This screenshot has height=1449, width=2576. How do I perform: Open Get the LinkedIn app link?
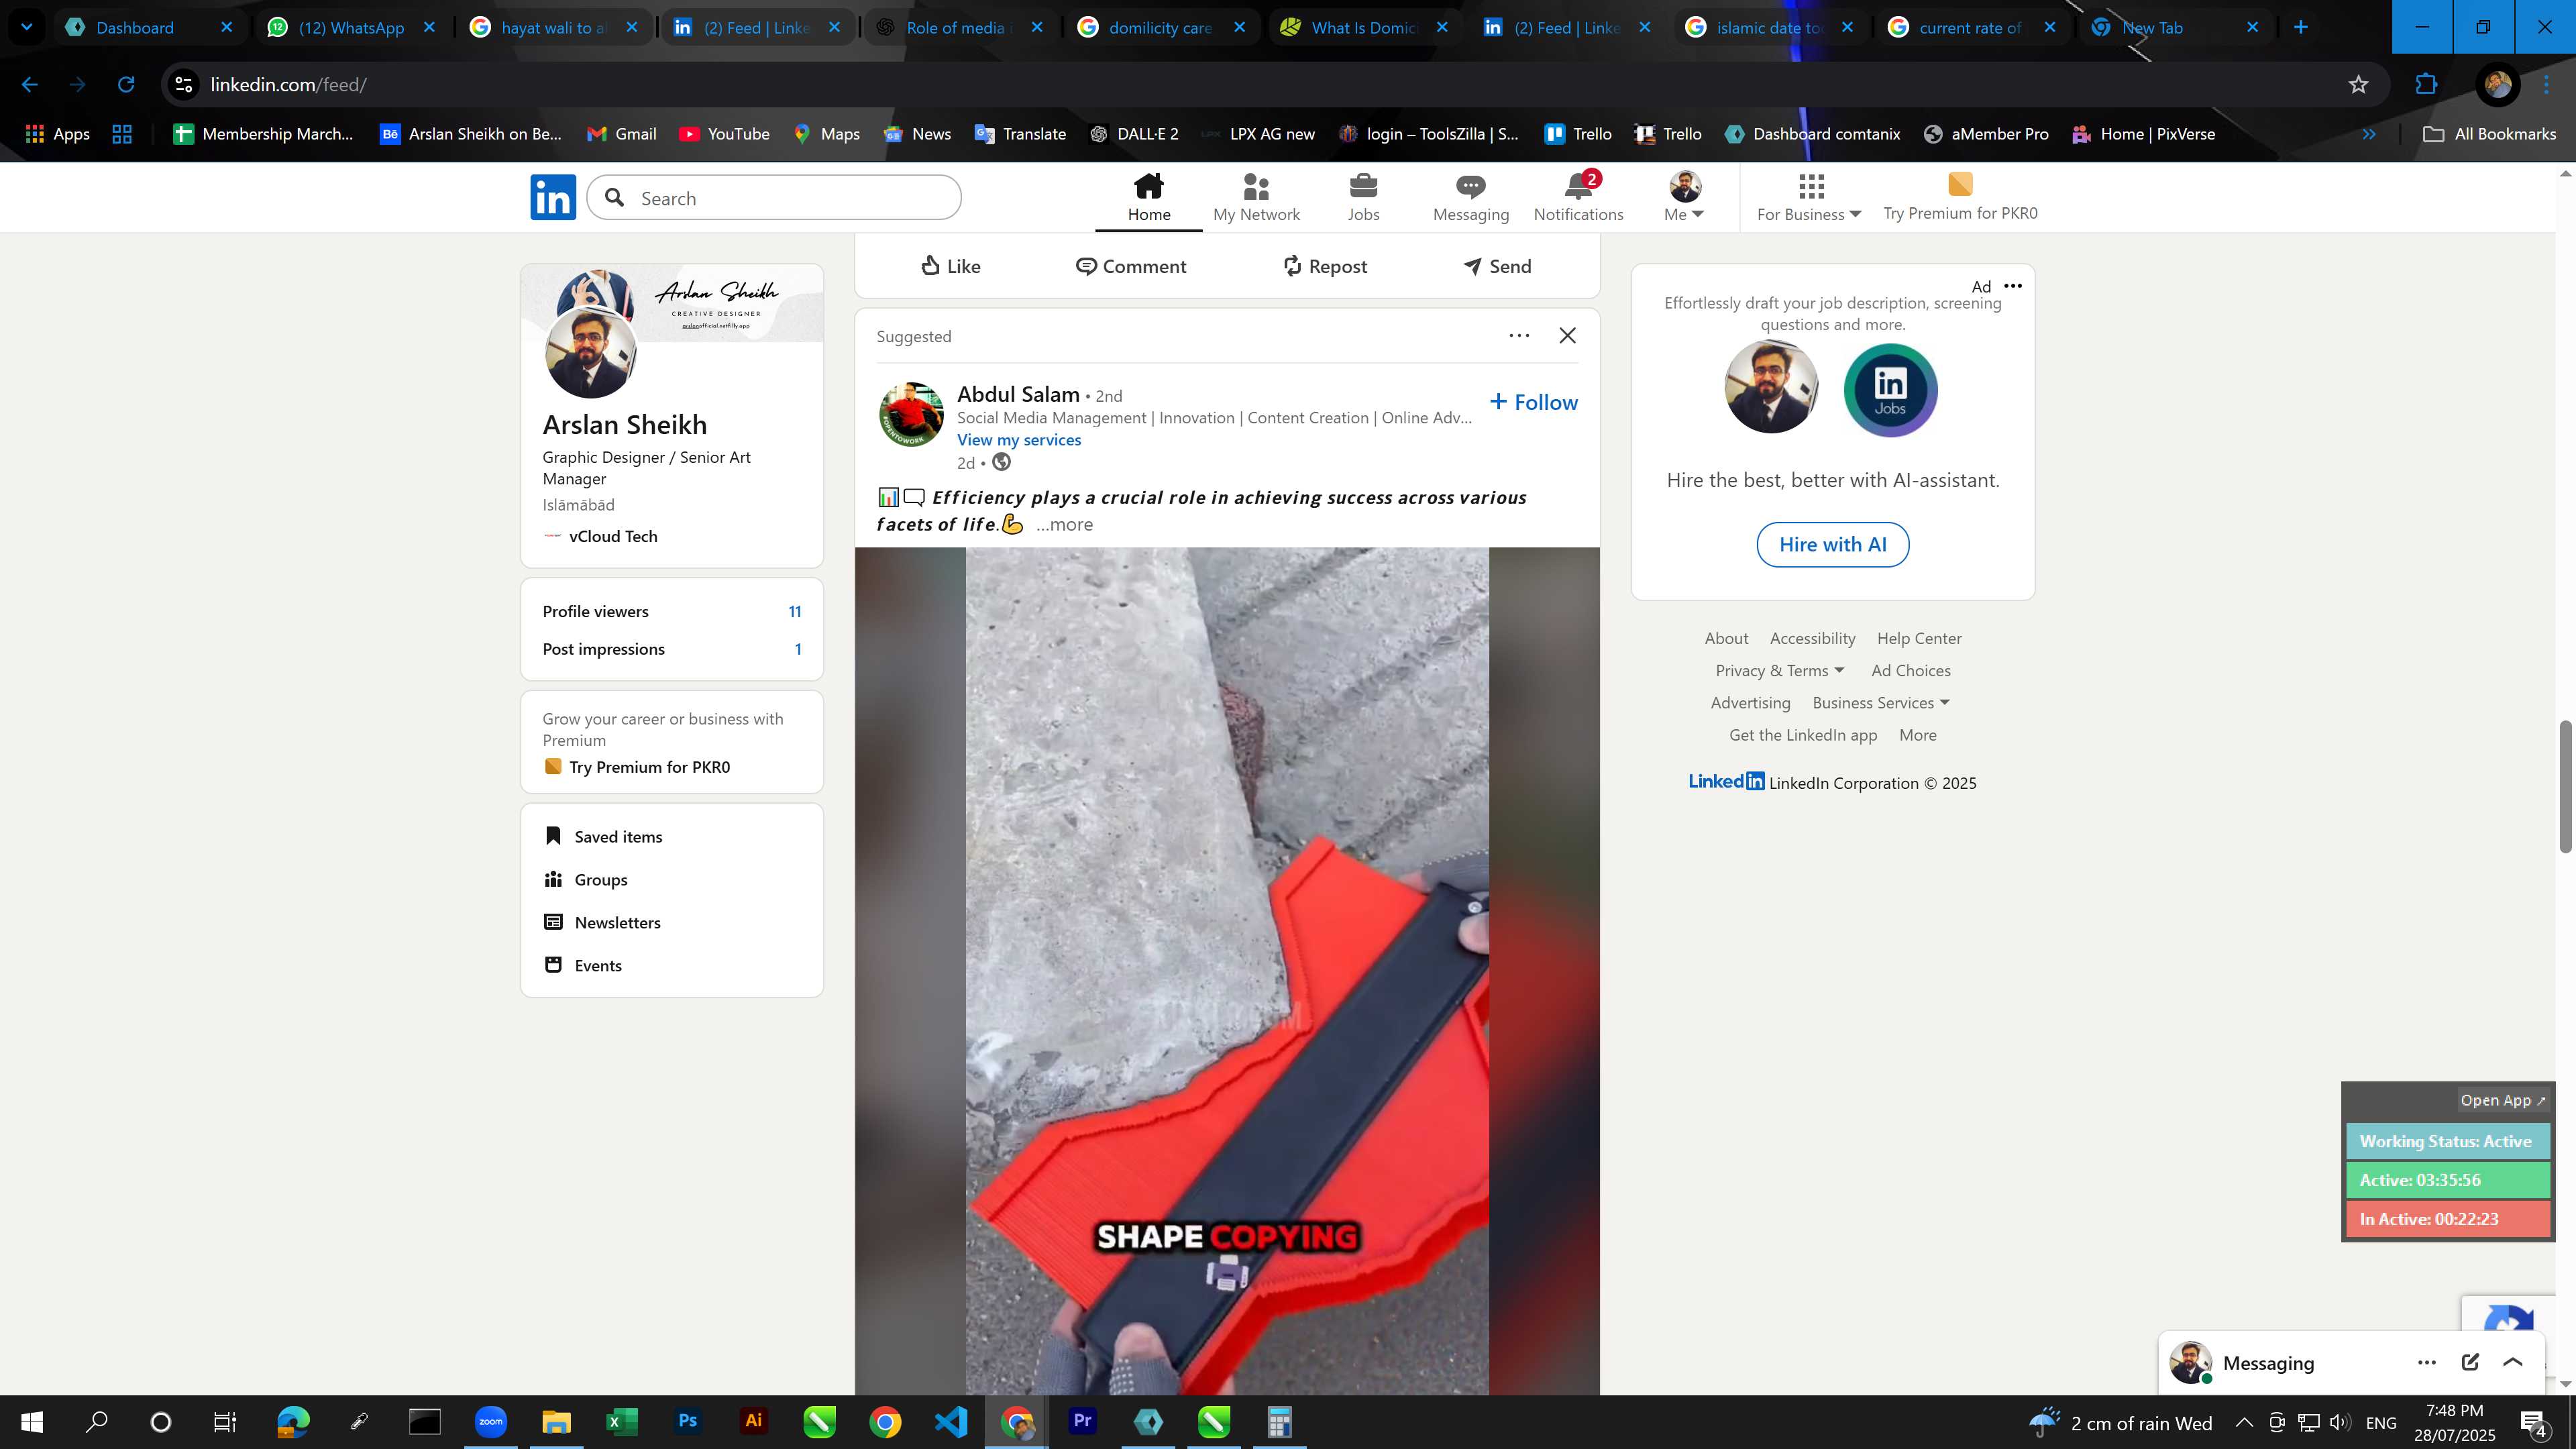[1802, 734]
